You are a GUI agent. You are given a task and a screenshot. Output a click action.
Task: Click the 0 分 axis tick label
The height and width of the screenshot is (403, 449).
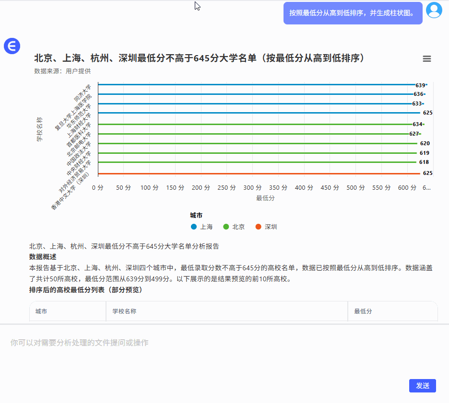click(98, 188)
